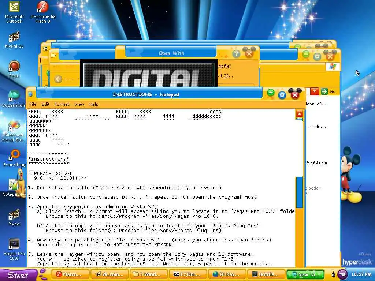The image size is (375, 281).
Task: Click the folder icon in Explorer title bar
Action: 53,56
